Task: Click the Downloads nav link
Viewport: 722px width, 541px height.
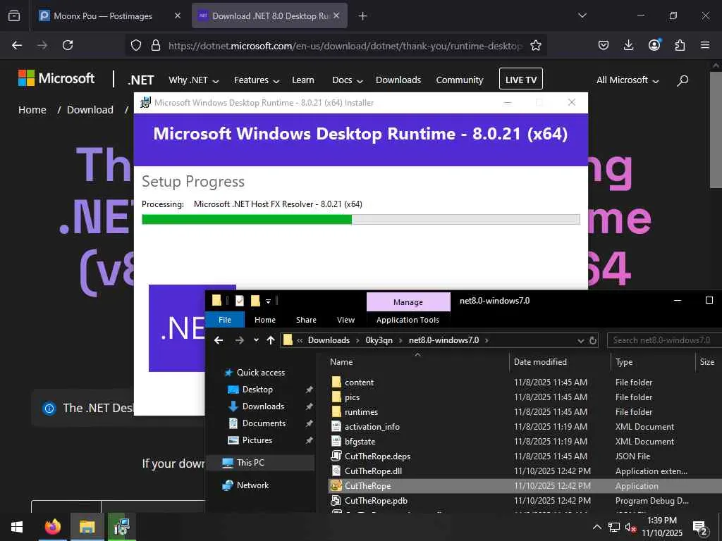Action: [x=398, y=80]
